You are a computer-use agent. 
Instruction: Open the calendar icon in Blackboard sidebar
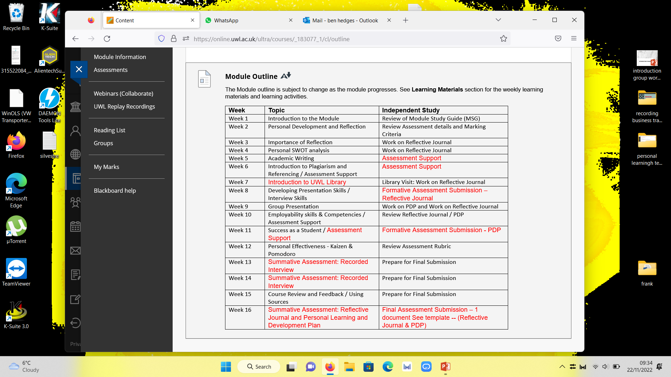coord(75,227)
